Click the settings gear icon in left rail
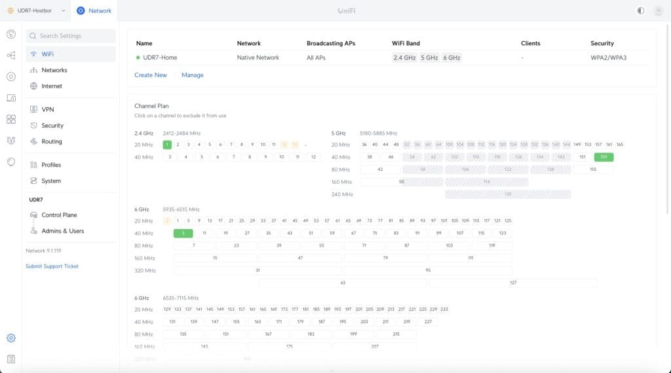 (x=11, y=338)
